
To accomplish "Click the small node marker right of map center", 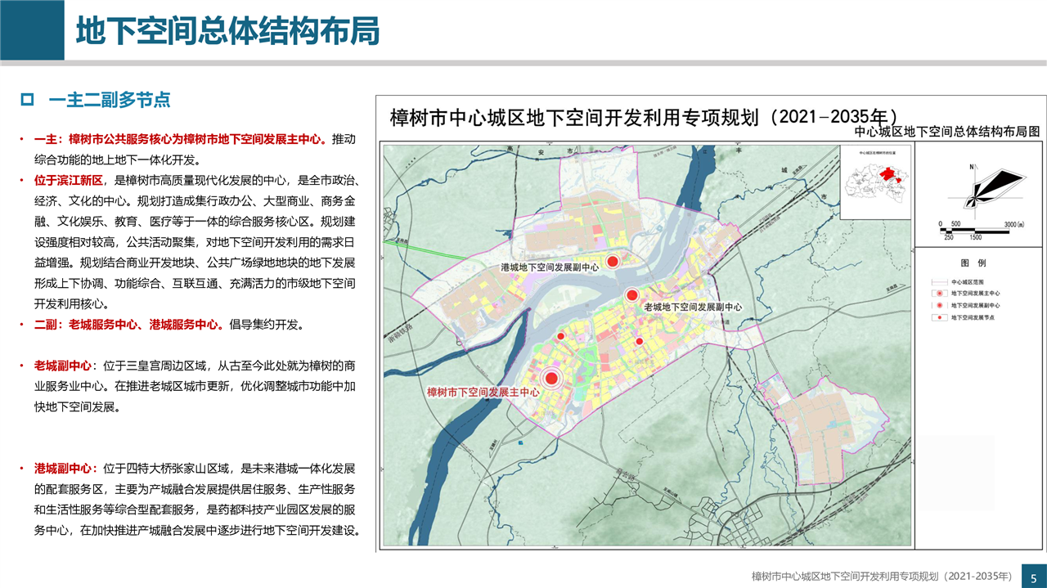I will click(640, 341).
